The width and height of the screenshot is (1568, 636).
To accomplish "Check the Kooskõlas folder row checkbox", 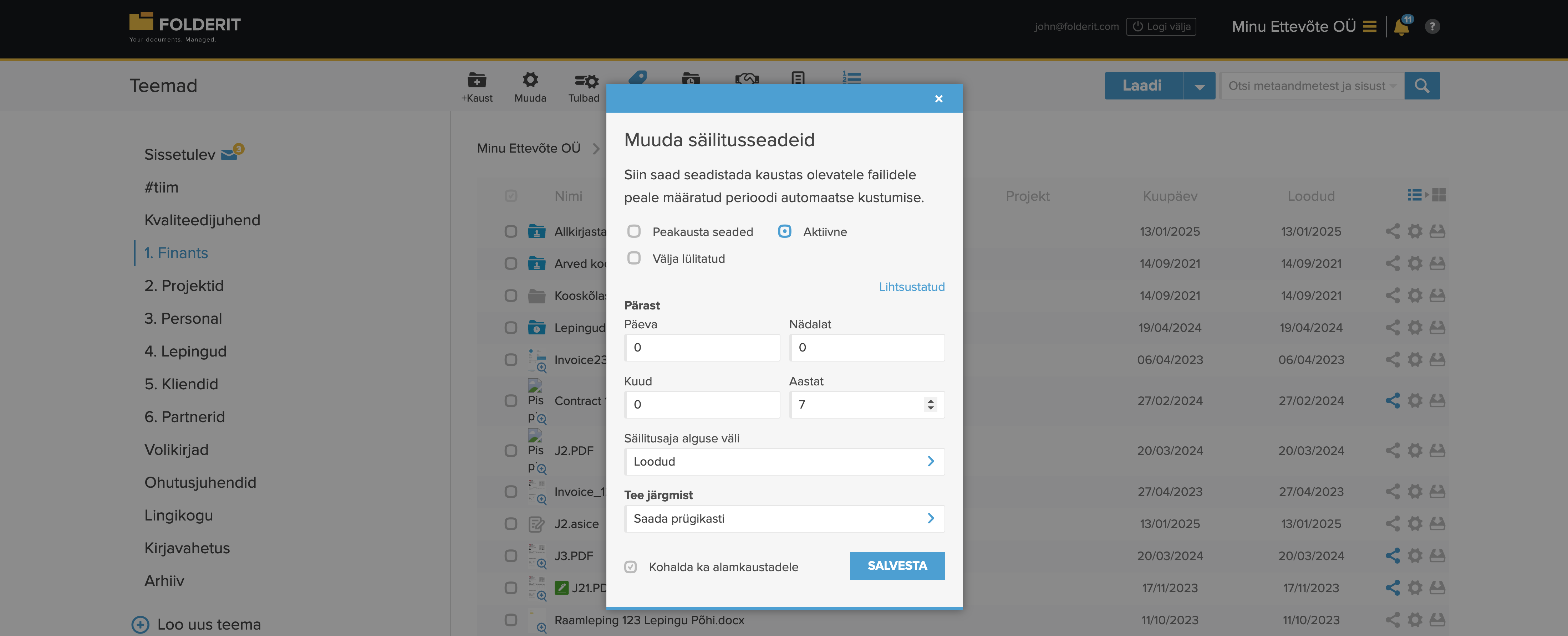I will click(511, 296).
